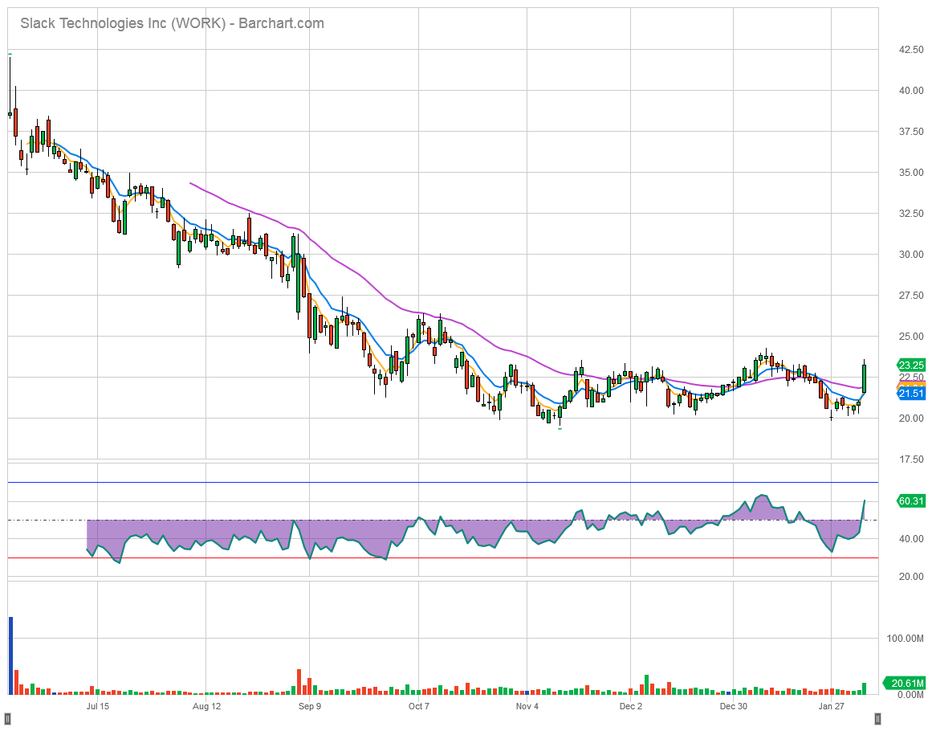
Task: Click the 60.31 RSI value label
Action: 911,501
